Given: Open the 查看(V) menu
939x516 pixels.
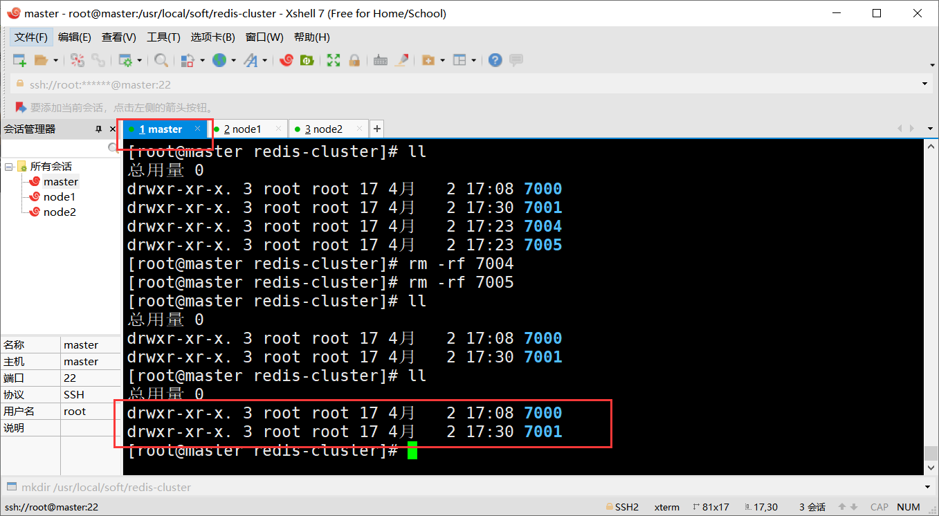Looking at the screenshot, I should 119,37.
